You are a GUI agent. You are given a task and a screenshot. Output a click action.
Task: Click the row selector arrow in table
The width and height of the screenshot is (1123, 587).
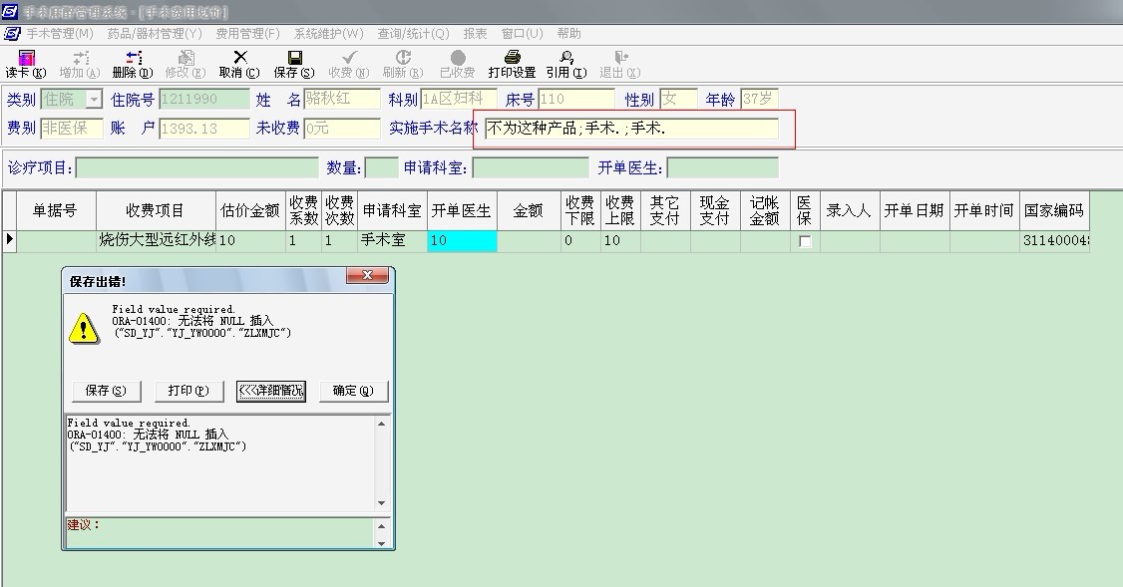pyautogui.click(x=9, y=240)
